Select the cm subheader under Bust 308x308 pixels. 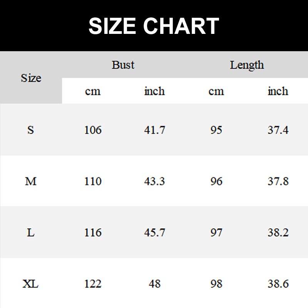(x=93, y=91)
